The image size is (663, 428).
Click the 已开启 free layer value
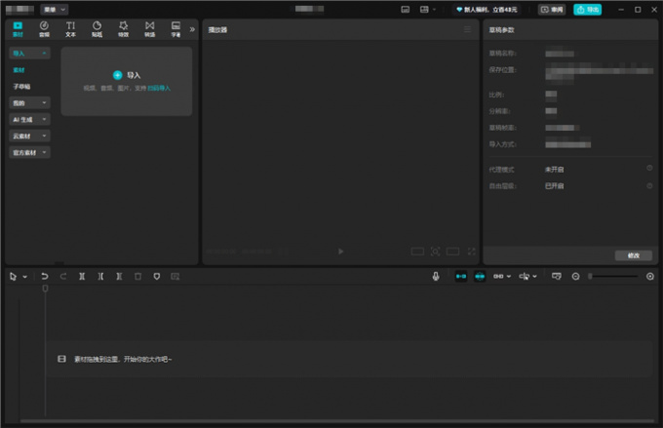tap(555, 185)
